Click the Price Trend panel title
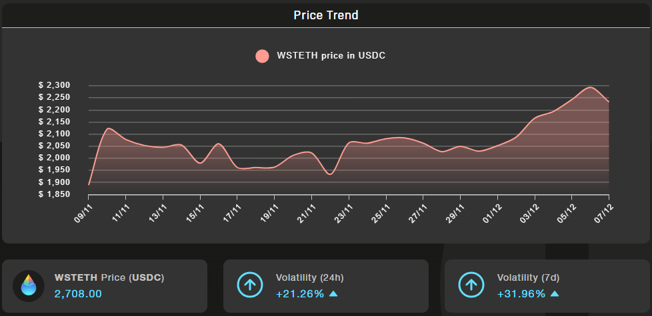The width and height of the screenshot is (652, 316). point(326,15)
